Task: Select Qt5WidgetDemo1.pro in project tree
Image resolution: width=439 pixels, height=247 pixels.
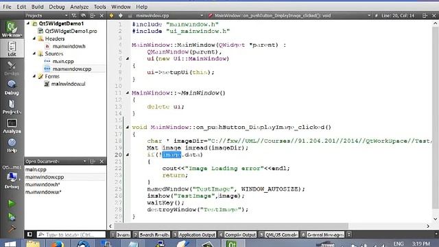Action: (71, 31)
